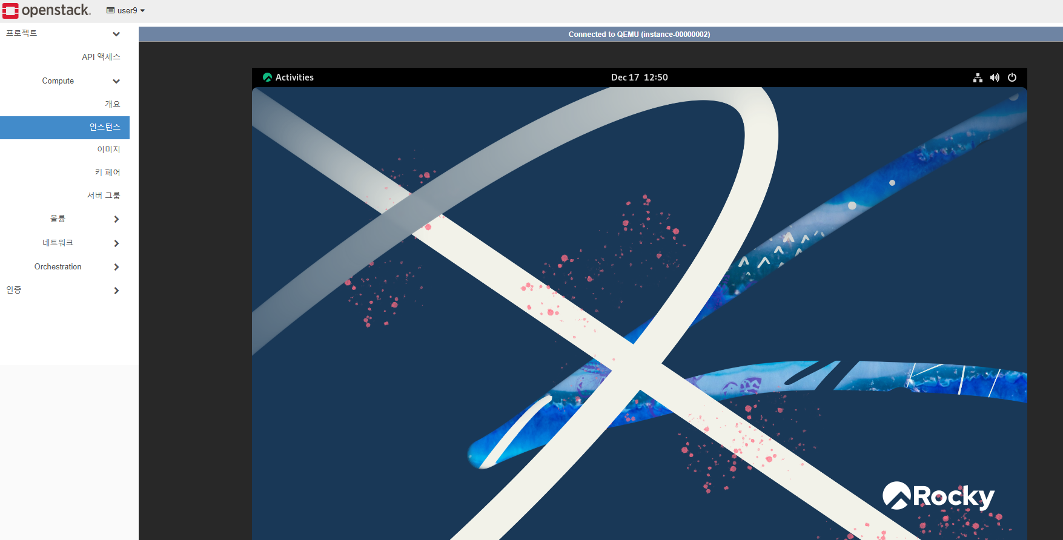The height and width of the screenshot is (540, 1063).
Task: Open the 서버 그룹 page
Action: (x=104, y=196)
